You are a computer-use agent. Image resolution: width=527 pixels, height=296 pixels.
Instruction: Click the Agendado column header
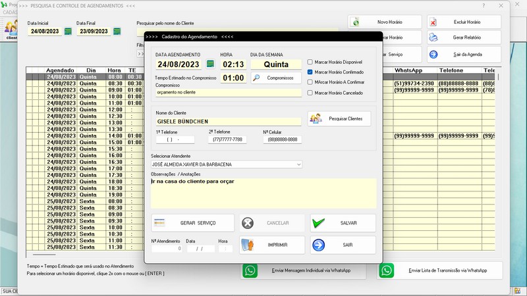[x=60, y=70]
